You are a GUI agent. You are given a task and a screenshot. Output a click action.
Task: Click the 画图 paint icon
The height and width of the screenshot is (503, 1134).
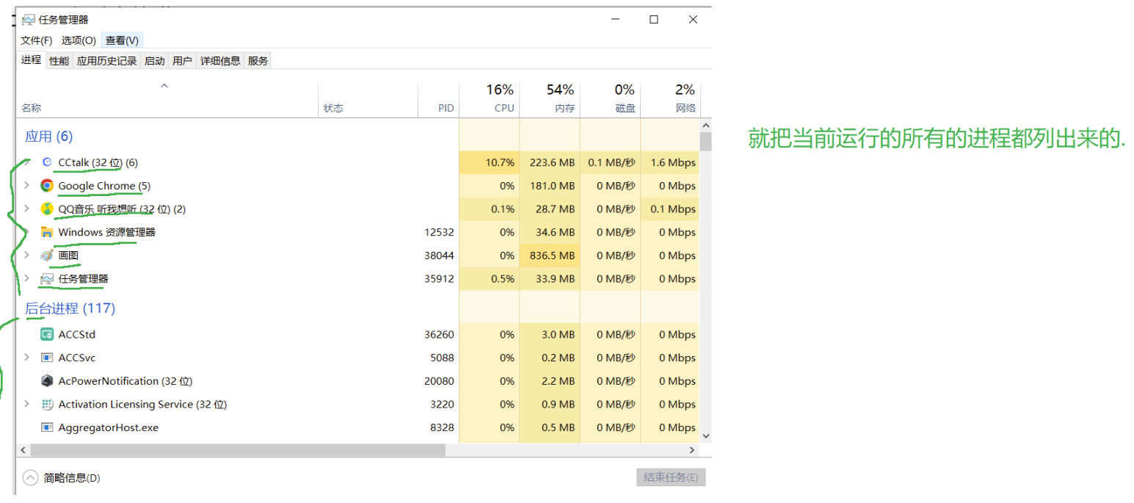coord(47,256)
